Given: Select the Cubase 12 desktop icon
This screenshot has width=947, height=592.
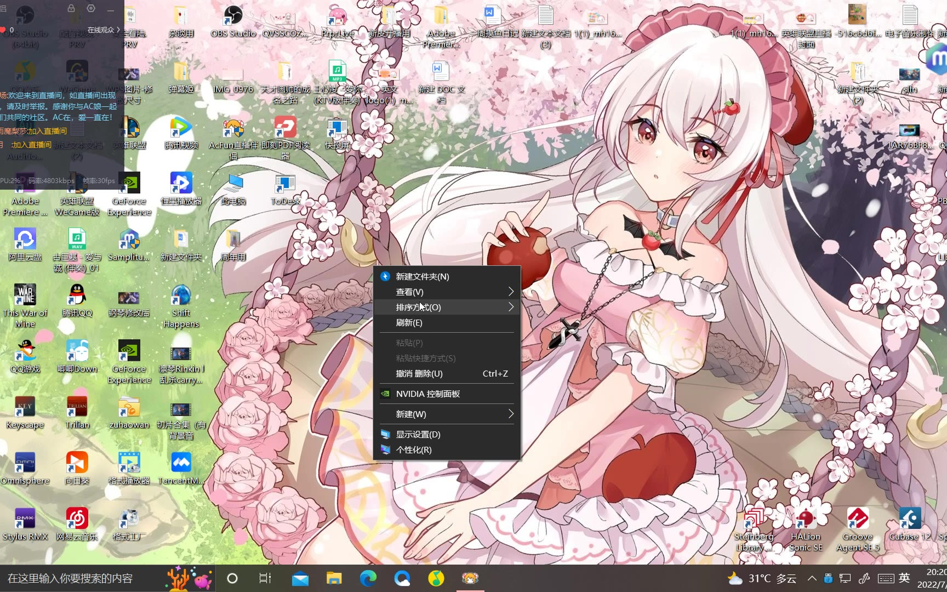Looking at the screenshot, I should [910, 525].
